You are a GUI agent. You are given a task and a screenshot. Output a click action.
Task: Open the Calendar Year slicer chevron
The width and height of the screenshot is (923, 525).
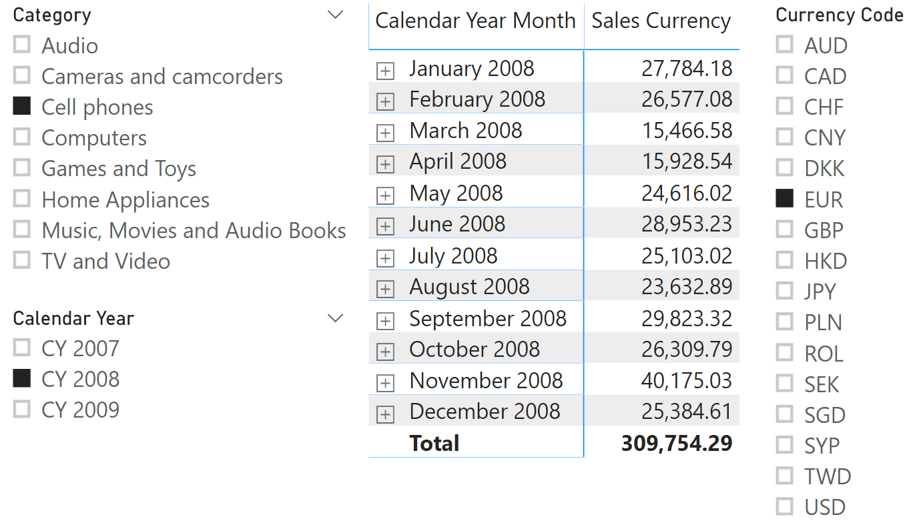click(x=336, y=318)
